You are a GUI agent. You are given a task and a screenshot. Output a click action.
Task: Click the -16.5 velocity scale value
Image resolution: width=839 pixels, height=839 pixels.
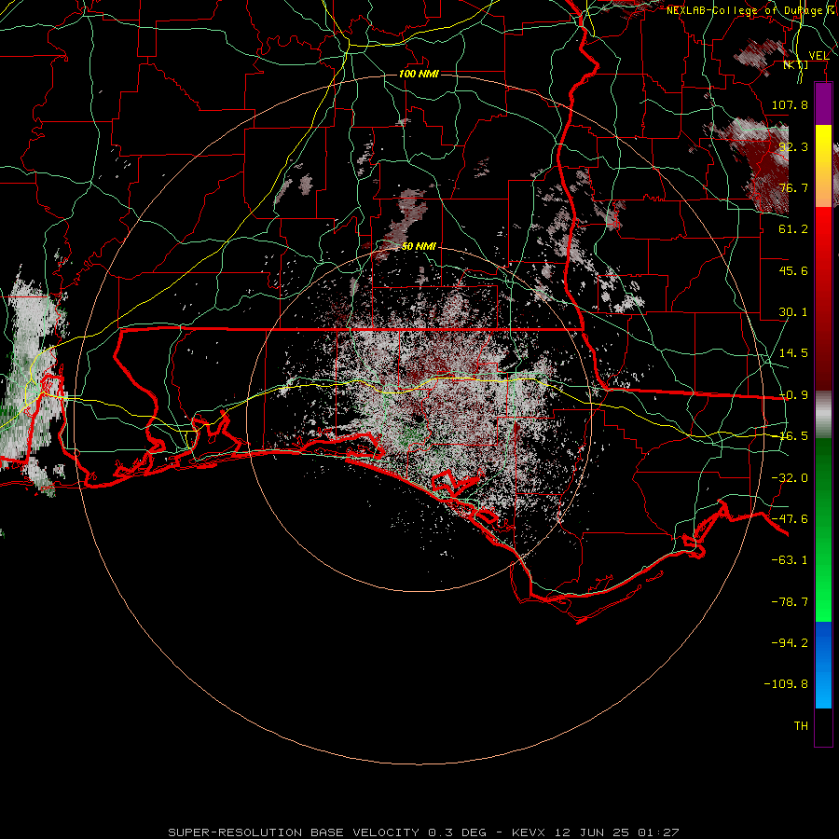tap(793, 436)
